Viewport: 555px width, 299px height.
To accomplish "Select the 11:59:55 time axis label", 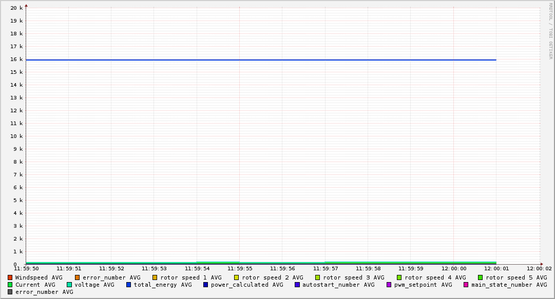I will click(240, 269).
